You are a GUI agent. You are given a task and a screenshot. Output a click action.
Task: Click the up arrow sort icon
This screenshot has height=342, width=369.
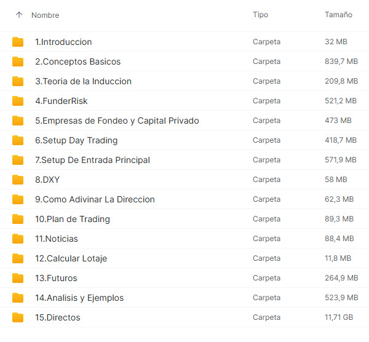pyautogui.click(x=18, y=15)
